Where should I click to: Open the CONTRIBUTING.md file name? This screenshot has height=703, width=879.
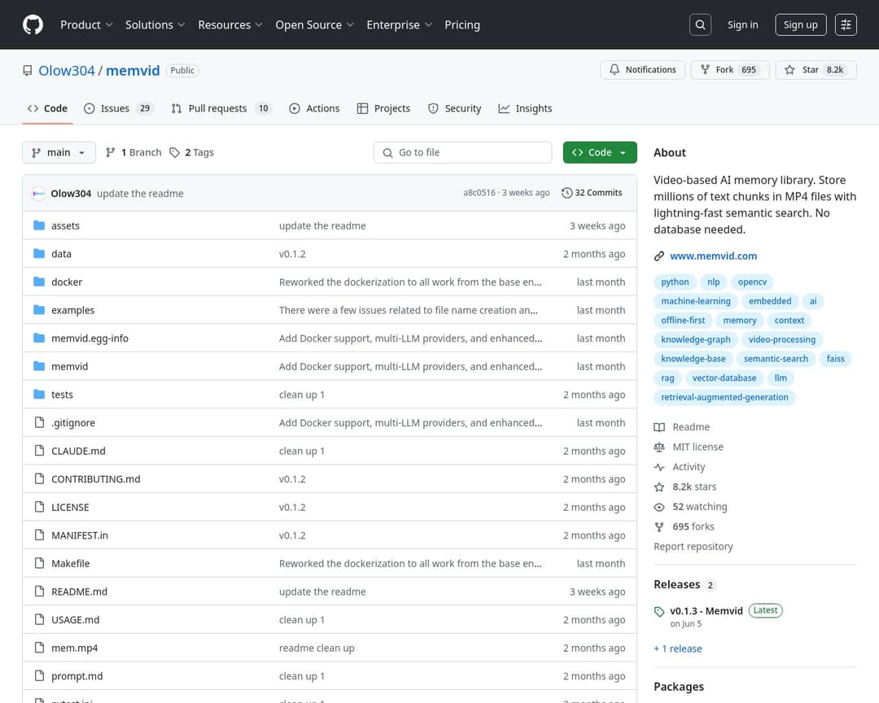coord(96,478)
